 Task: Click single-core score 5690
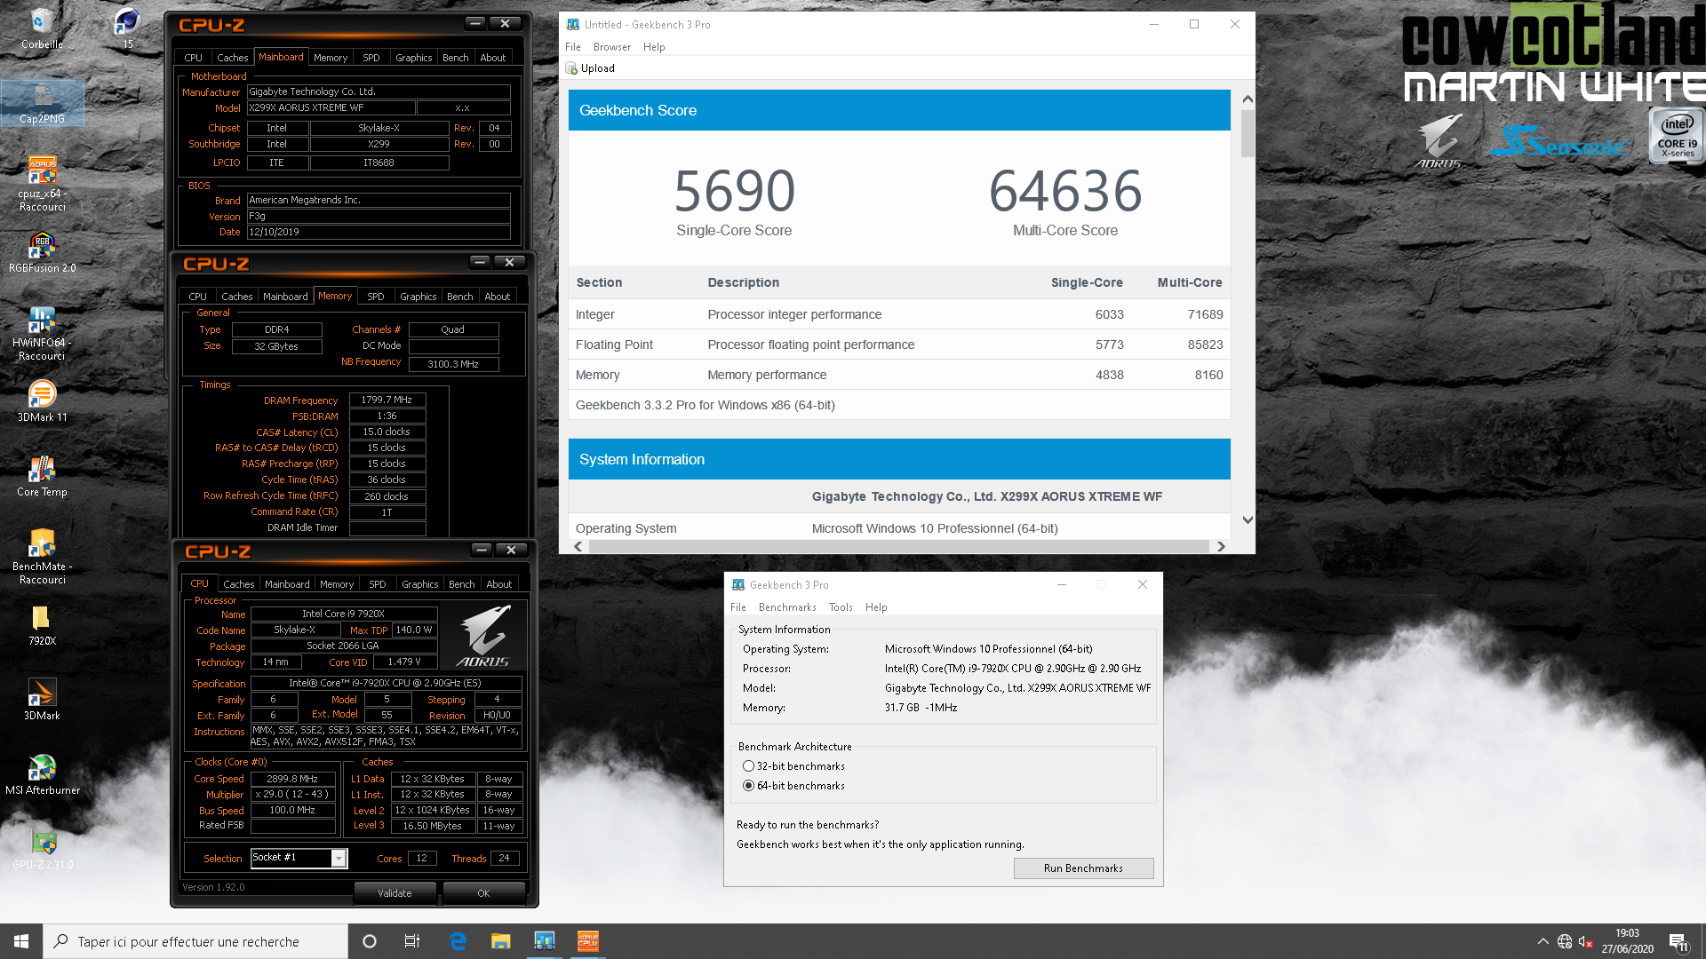(735, 191)
